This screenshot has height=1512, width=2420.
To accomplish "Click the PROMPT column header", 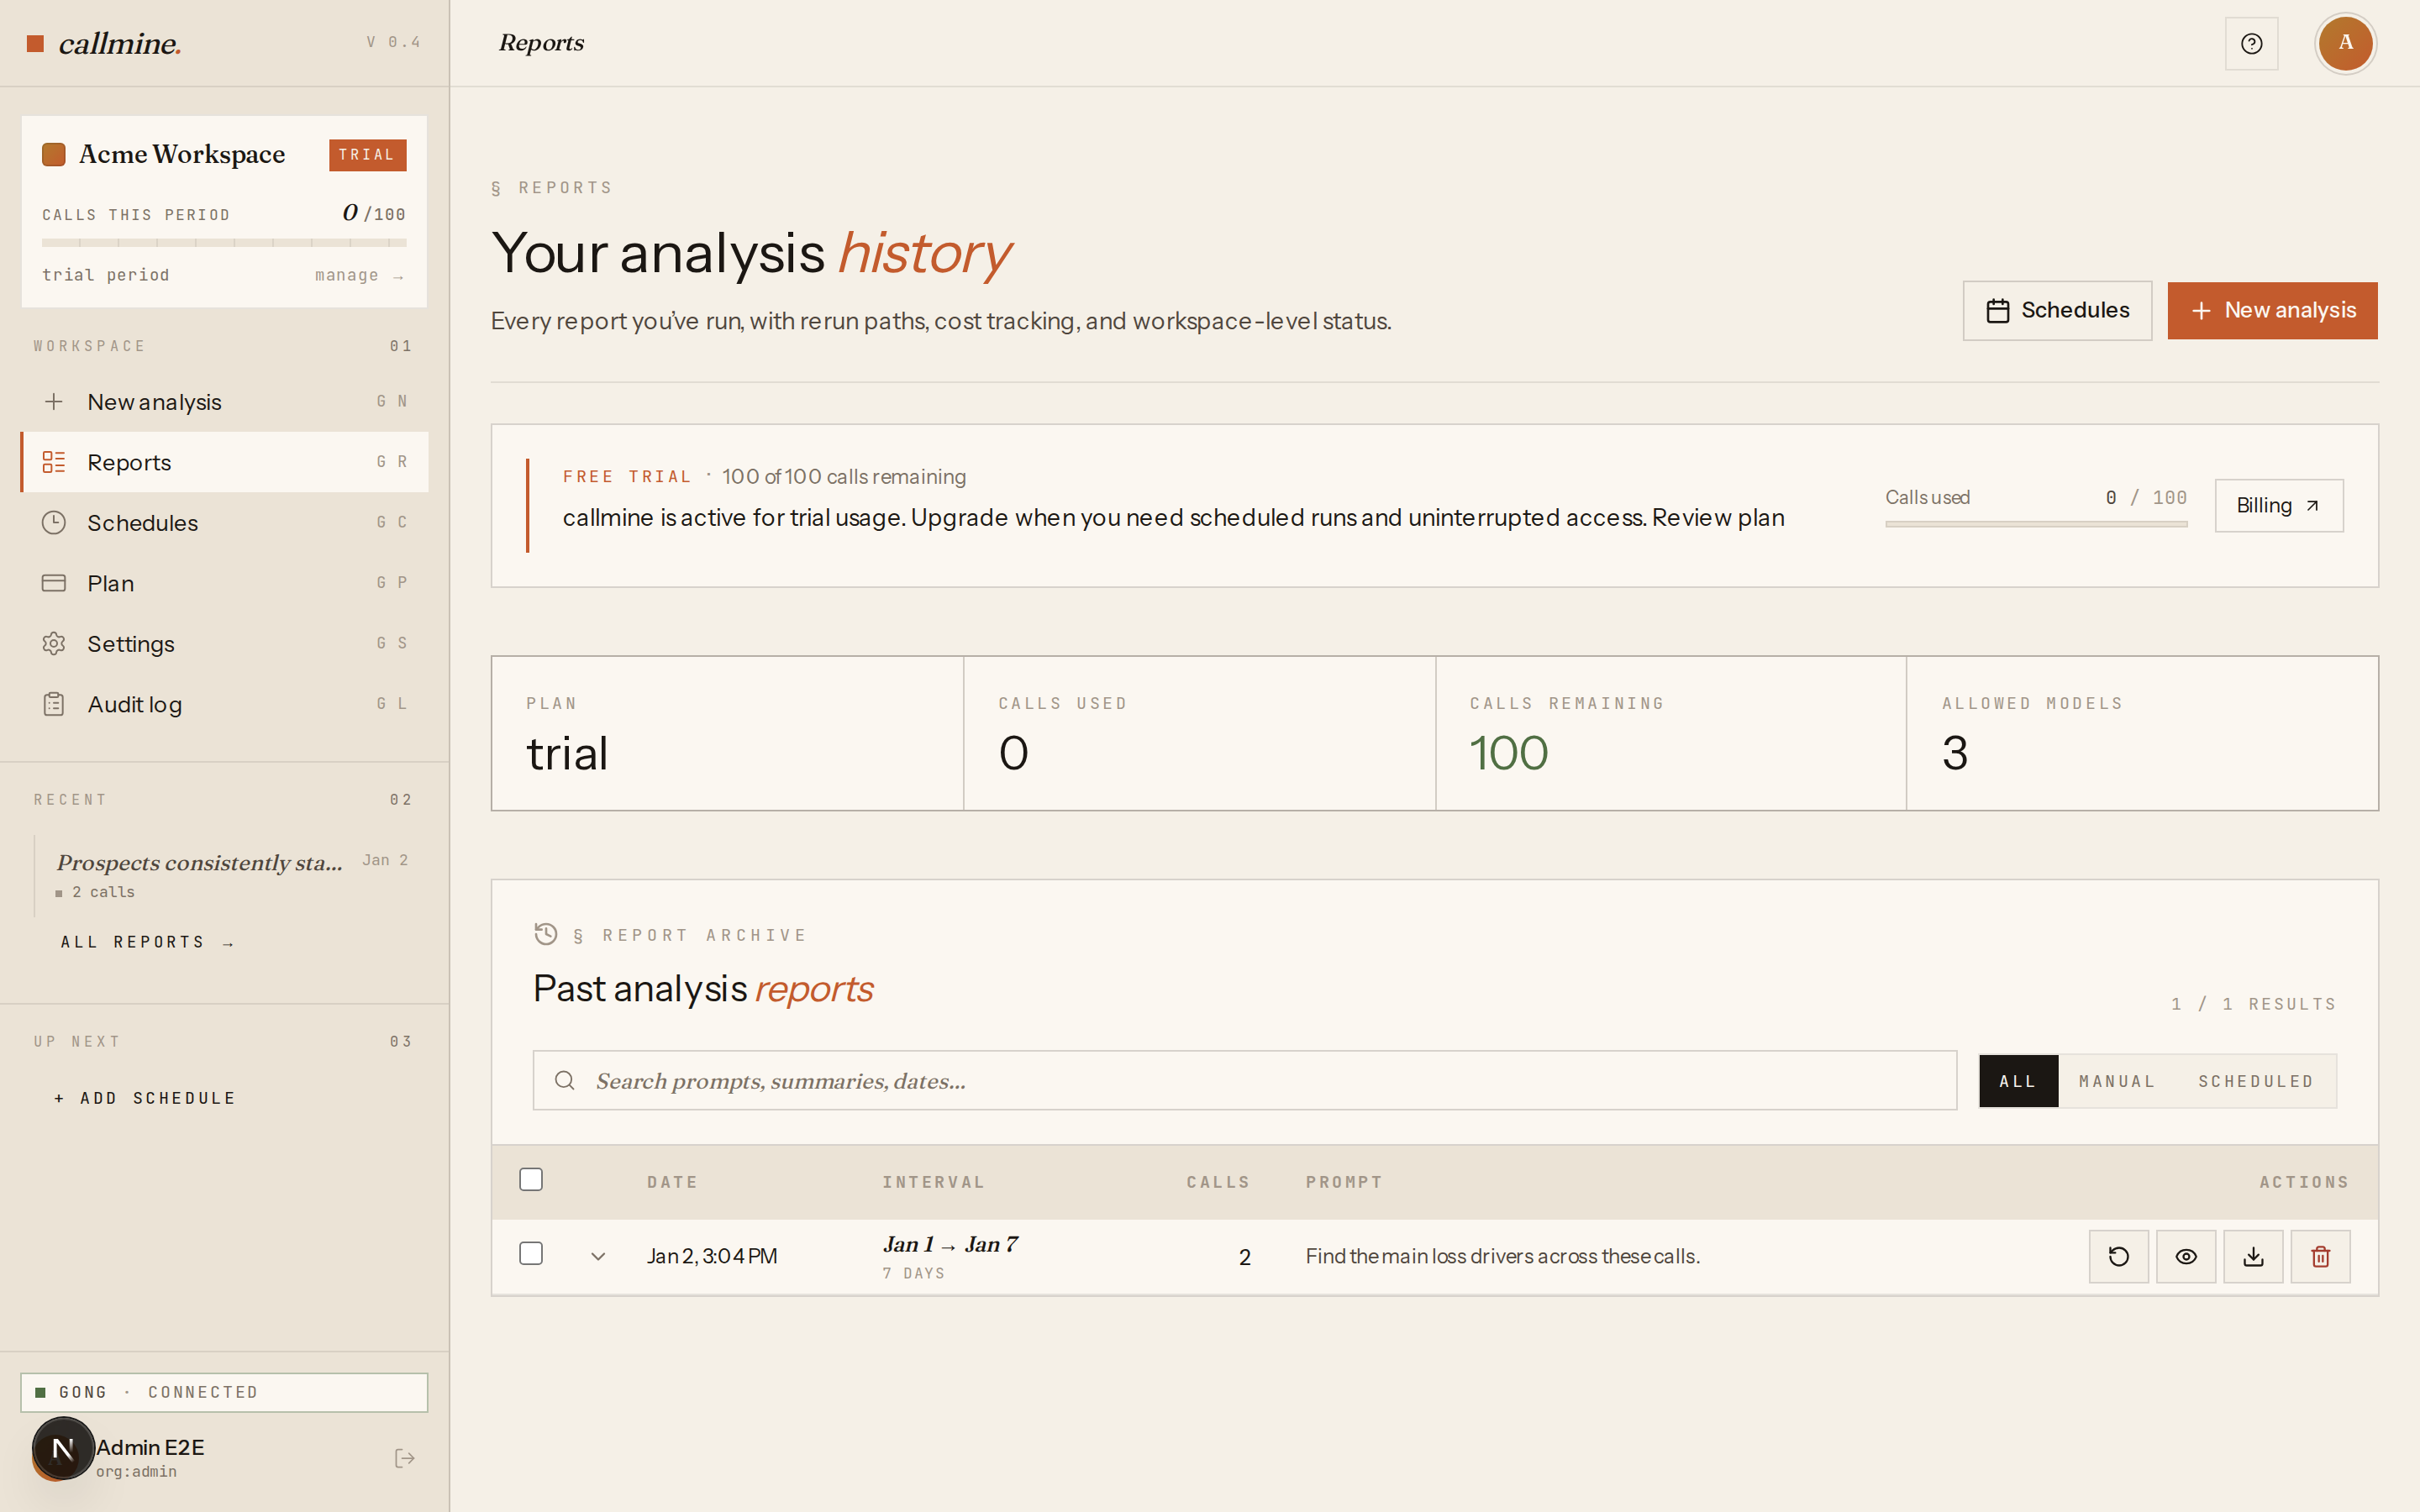I will click(1344, 1182).
